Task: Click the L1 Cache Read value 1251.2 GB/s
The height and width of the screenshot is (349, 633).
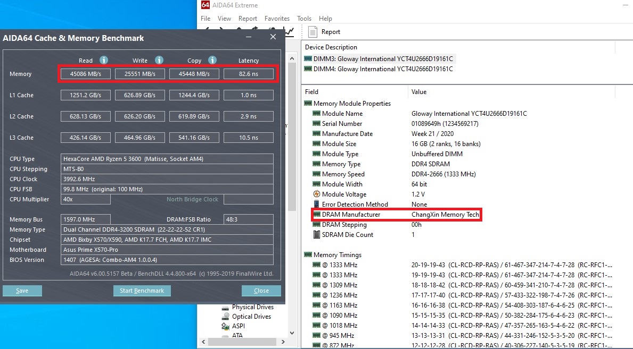Action: [x=85, y=95]
